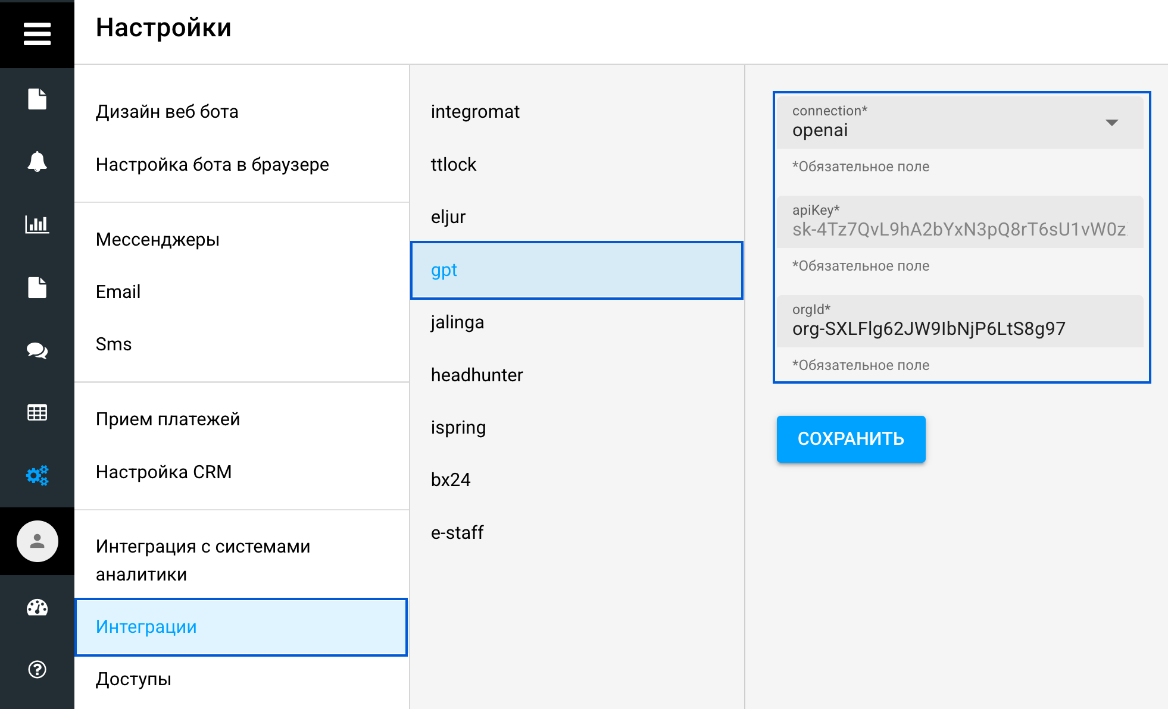Select the headhunter integration
The height and width of the screenshot is (709, 1168).
pyautogui.click(x=477, y=375)
